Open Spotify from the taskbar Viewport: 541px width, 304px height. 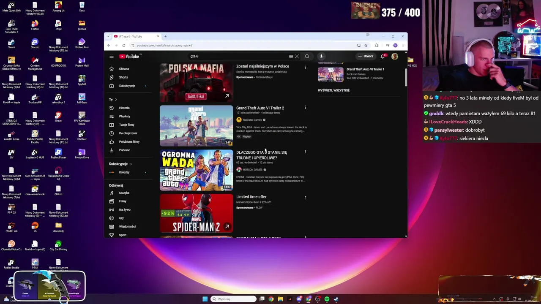pyautogui.click(x=327, y=299)
